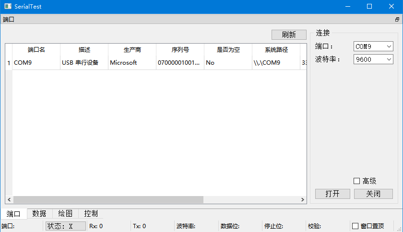Screen dimensions: 403x232
Task: Click the 打开 open port button
Action: tap(332, 194)
